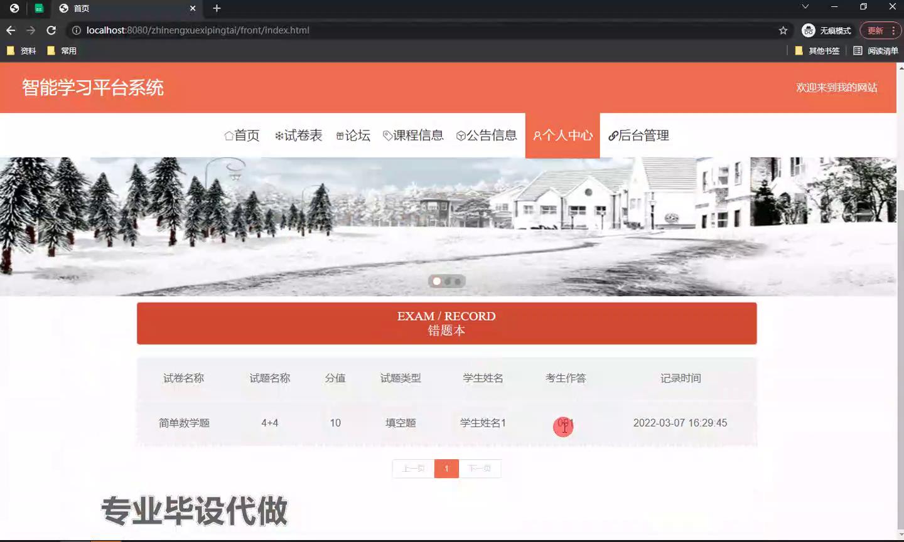Switch to third carousel slide dot
This screenshot has height=542, width=904.
[458, 281]
